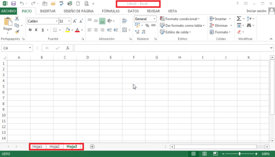
Task: Run the spelling check icon
Action: (x=61, y=3)
